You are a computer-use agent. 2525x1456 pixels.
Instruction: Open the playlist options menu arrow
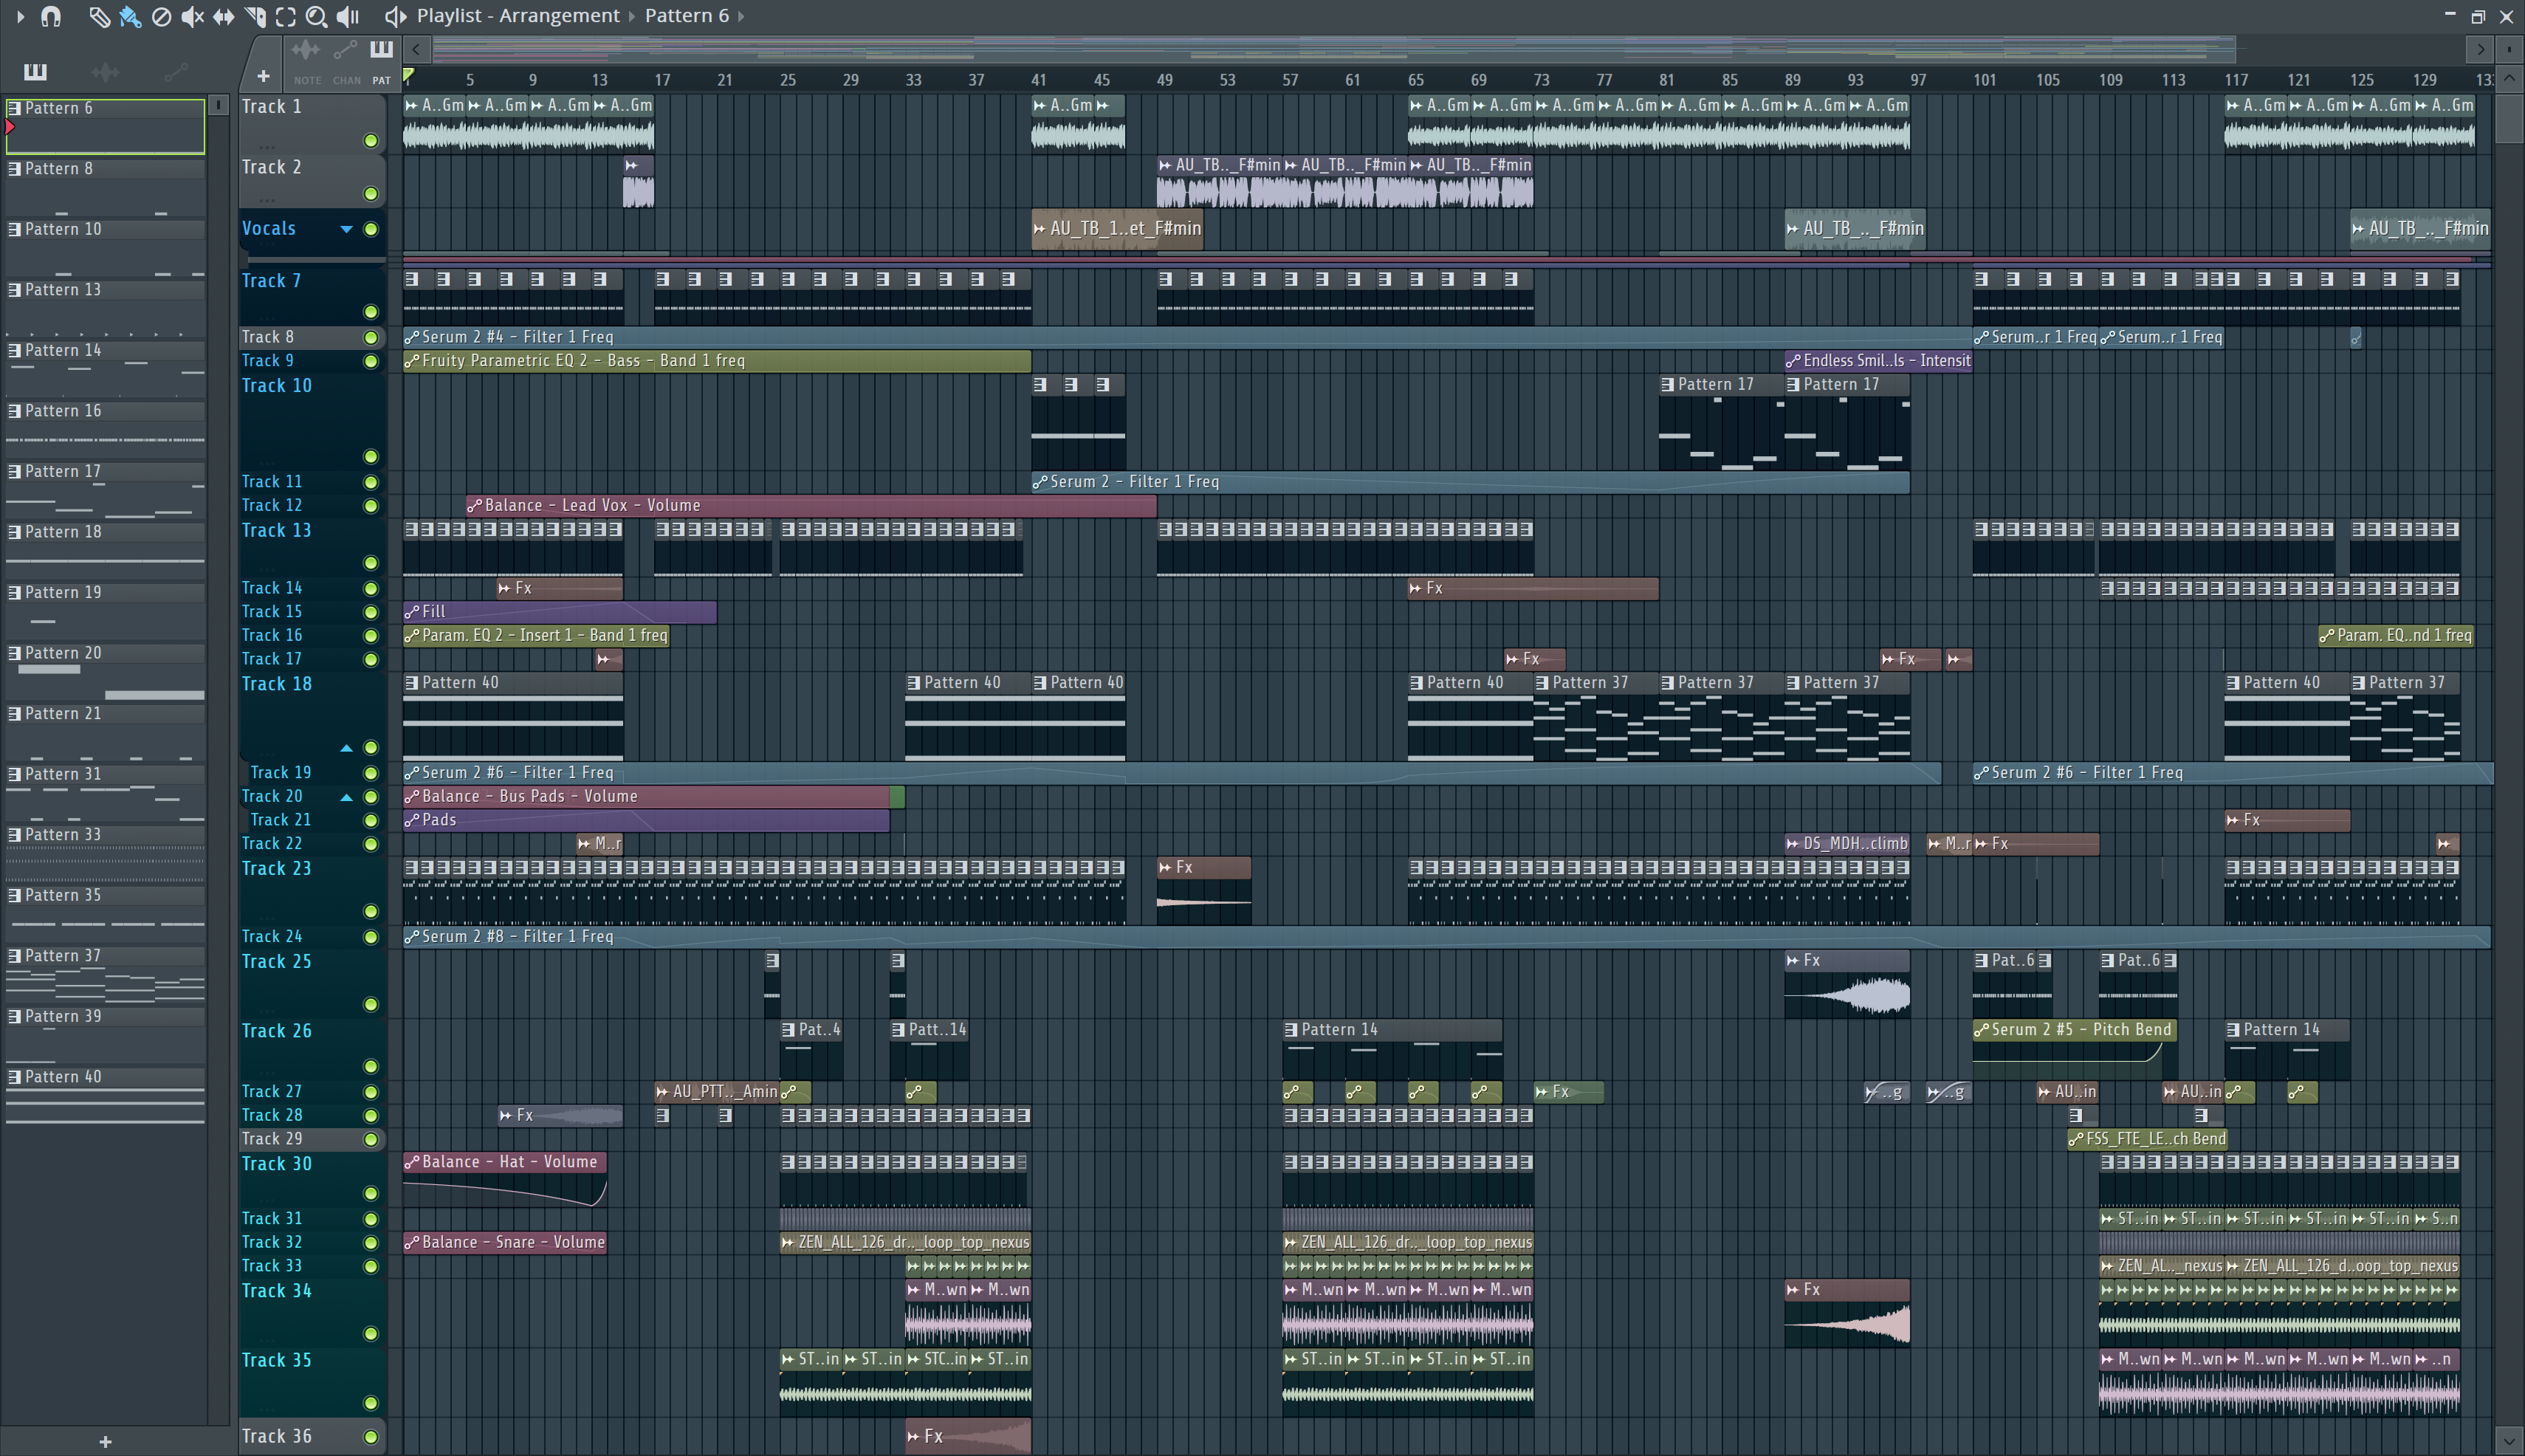[20, 16]
